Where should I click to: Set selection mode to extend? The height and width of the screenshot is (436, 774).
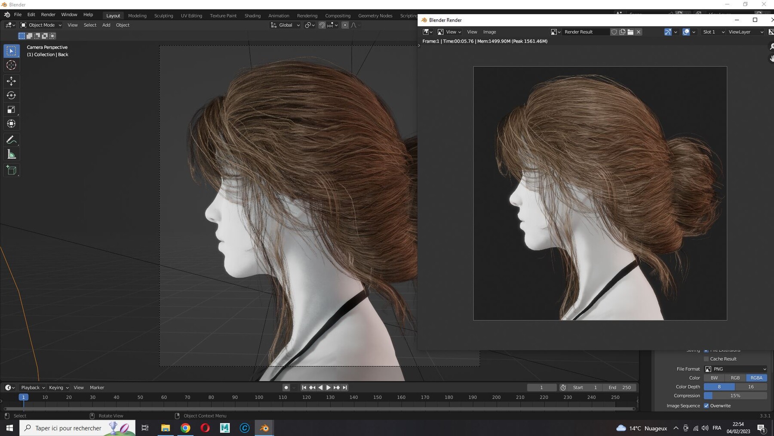pos(29,36)
